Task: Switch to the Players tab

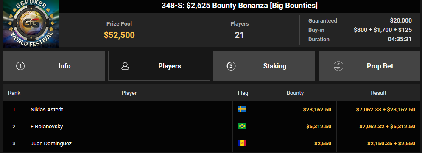Action: [159, 66]
